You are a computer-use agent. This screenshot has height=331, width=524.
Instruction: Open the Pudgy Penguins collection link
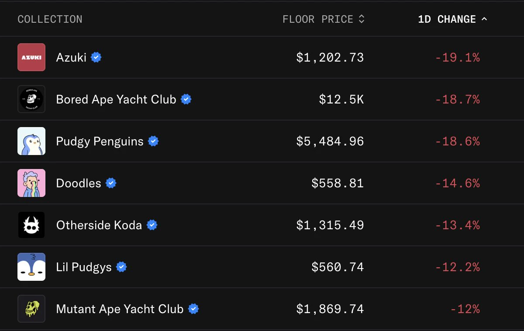pyautogui.click(x=100, y=141)
